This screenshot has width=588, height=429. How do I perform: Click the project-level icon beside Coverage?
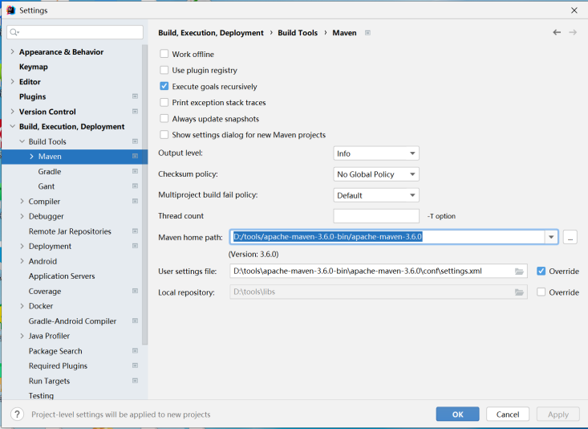135,291
